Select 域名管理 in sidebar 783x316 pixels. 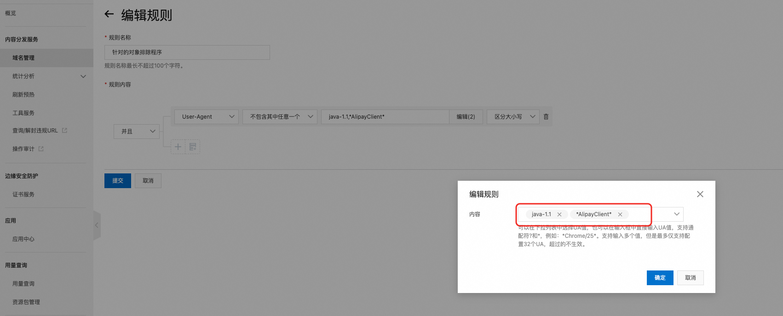(x=46, y=58)
